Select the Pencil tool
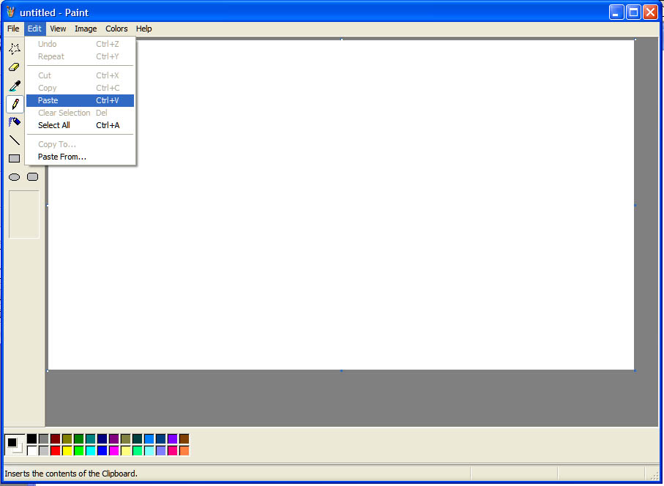This screenshot has height=486, width=664. [14, 104]
